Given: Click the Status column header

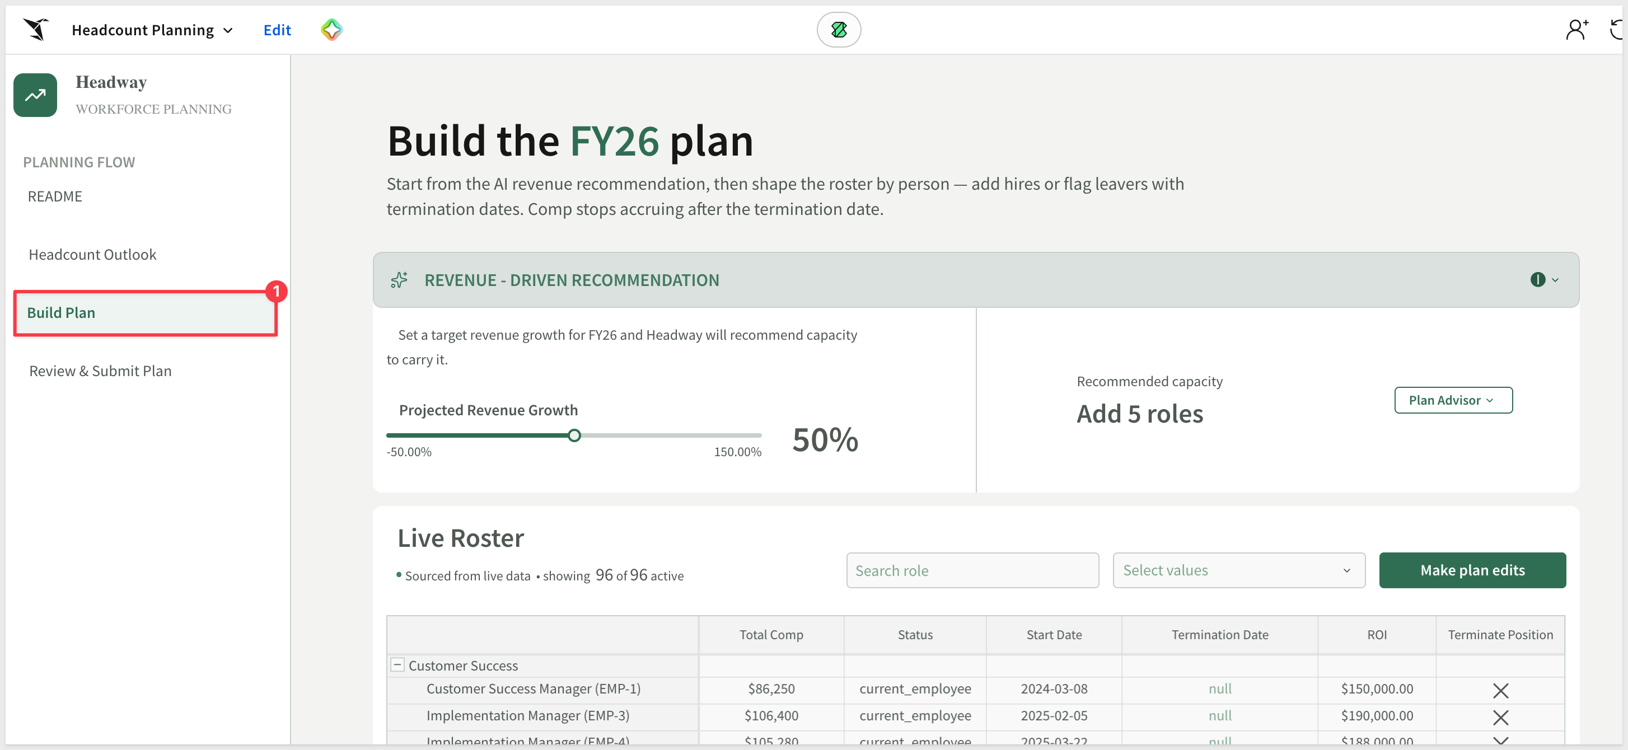Looking at the screenshot, I should pyautogui.click(x=914, y=635).
